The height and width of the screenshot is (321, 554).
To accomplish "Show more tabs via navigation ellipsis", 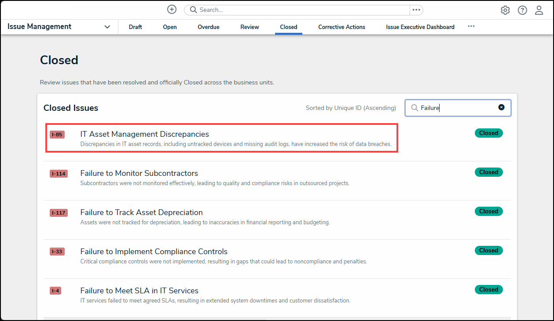I will (x=471, y=26).
